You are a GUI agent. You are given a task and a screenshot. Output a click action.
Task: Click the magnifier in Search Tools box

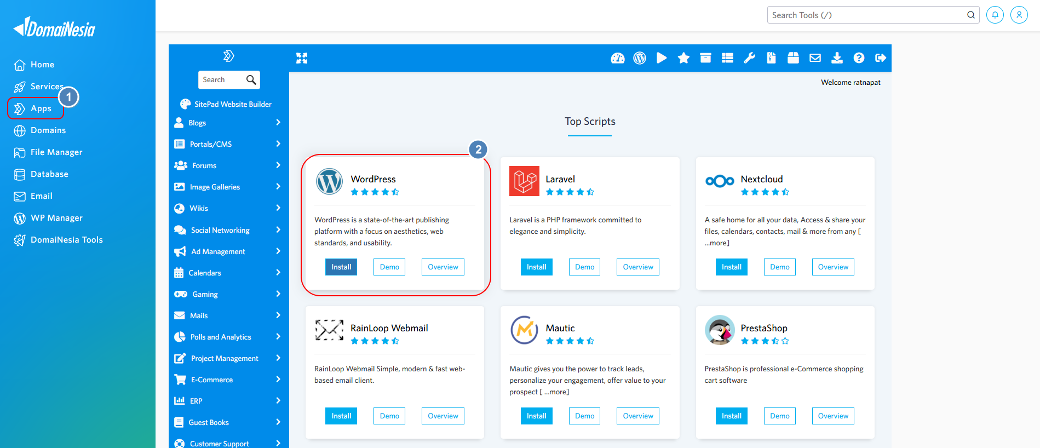(x=970, y=15)
